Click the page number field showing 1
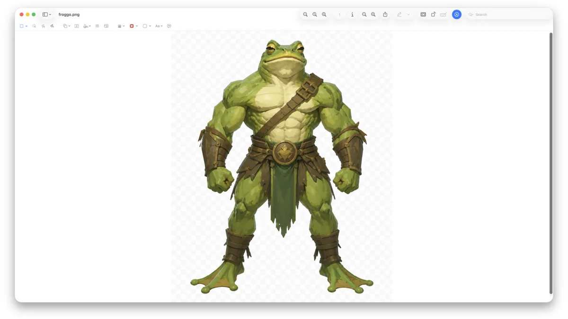 point(339,15)
